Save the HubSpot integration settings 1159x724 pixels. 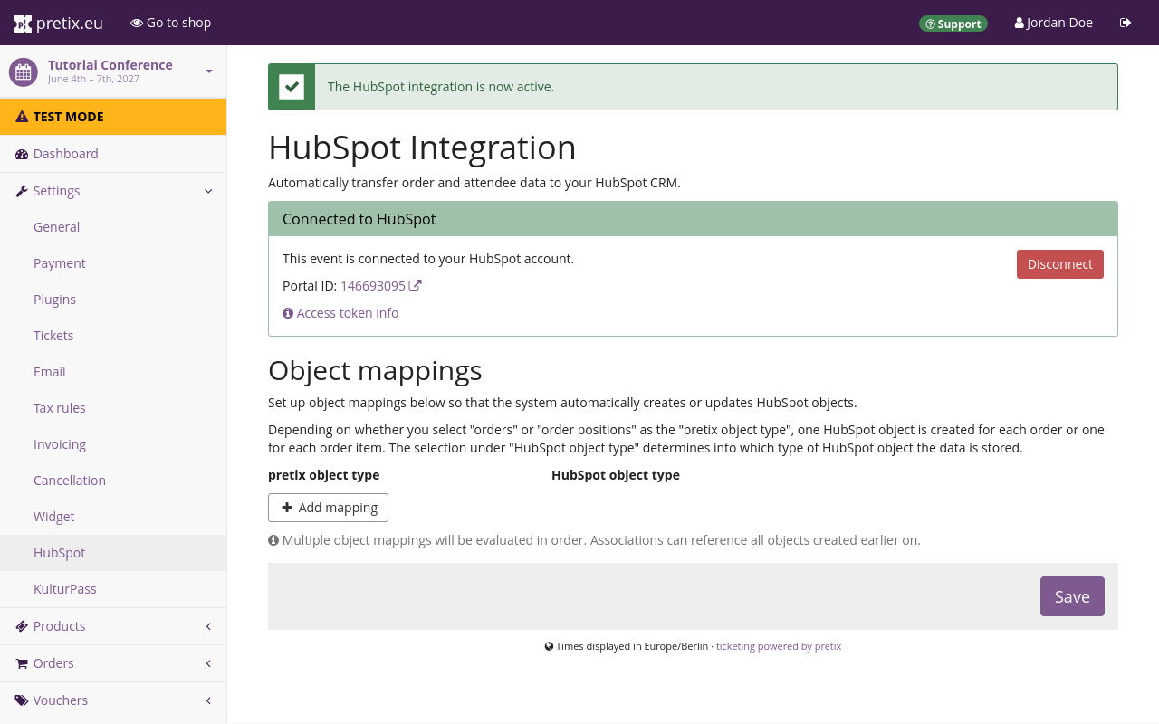1071,596
